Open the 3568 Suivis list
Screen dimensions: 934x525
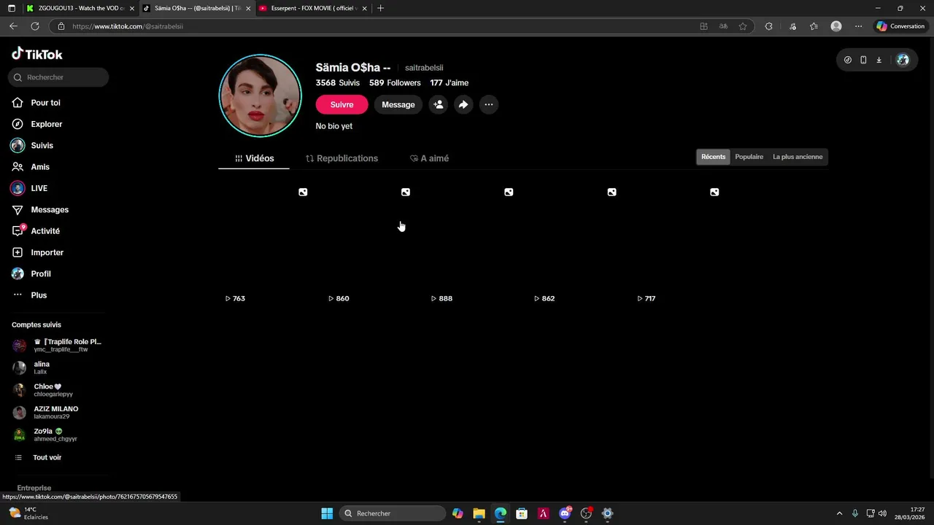click(x=338, y=82)
